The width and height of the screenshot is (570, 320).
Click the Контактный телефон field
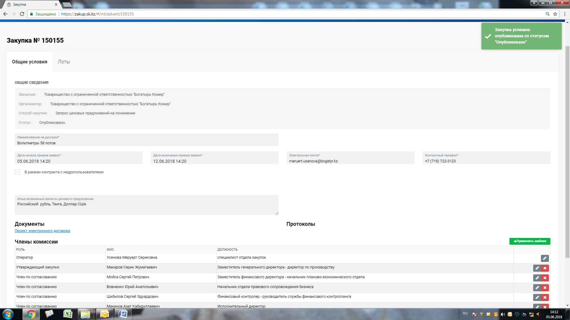(x=486, y=158)
